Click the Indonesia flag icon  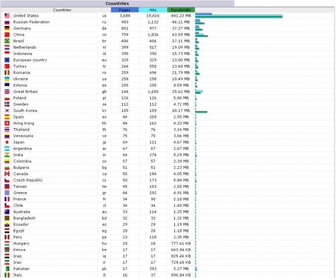[x=7, y=54]
